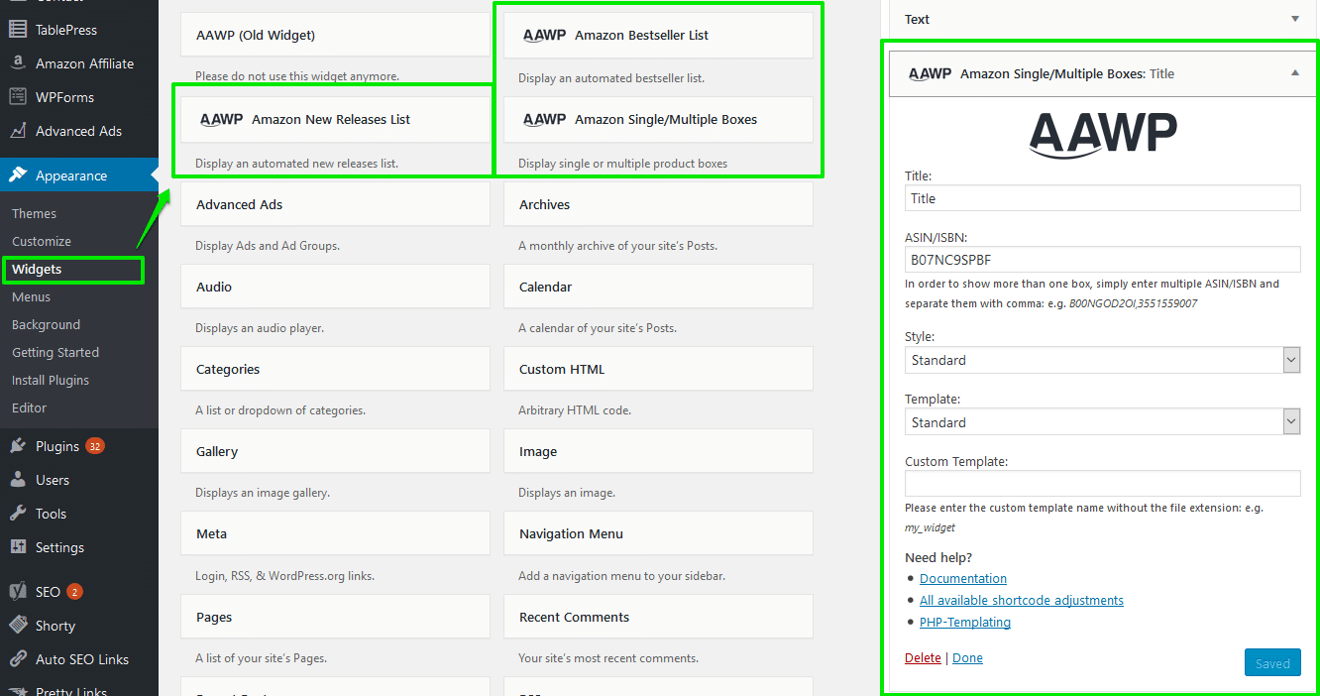Click AAWP logo on available Single/Multiple Boxes widget
Image resolution: width=1320 pixels, height=696 pixels.
click(x=544, y=120)
